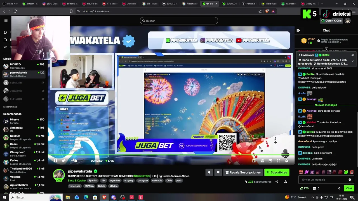Open the recommended TheGambler1999 channel
Image resolution: width=358 pixels, height=201 pixels.
pos(24,170)
